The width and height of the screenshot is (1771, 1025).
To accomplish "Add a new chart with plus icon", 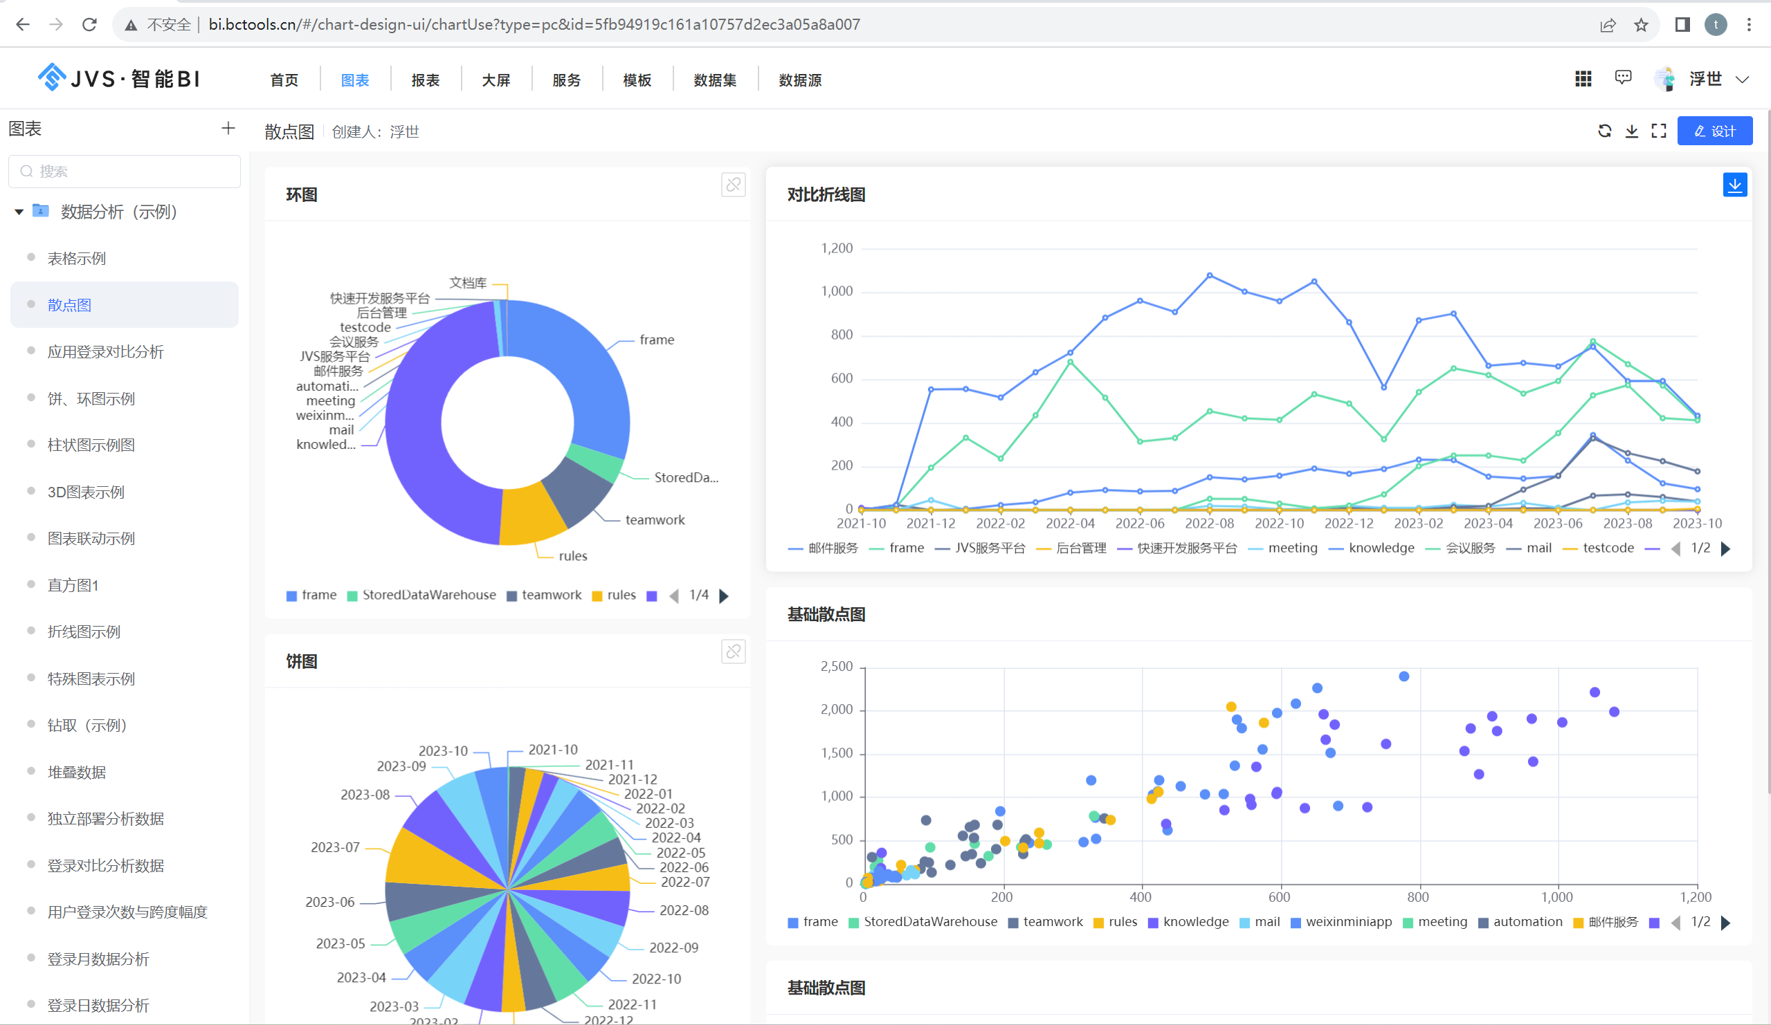I will (x=228, y=129).
